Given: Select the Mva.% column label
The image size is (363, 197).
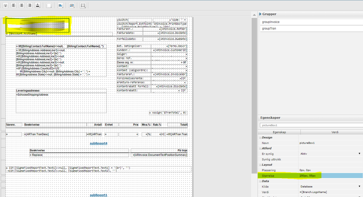Looking at the screenshot, I should click(146, 125).
